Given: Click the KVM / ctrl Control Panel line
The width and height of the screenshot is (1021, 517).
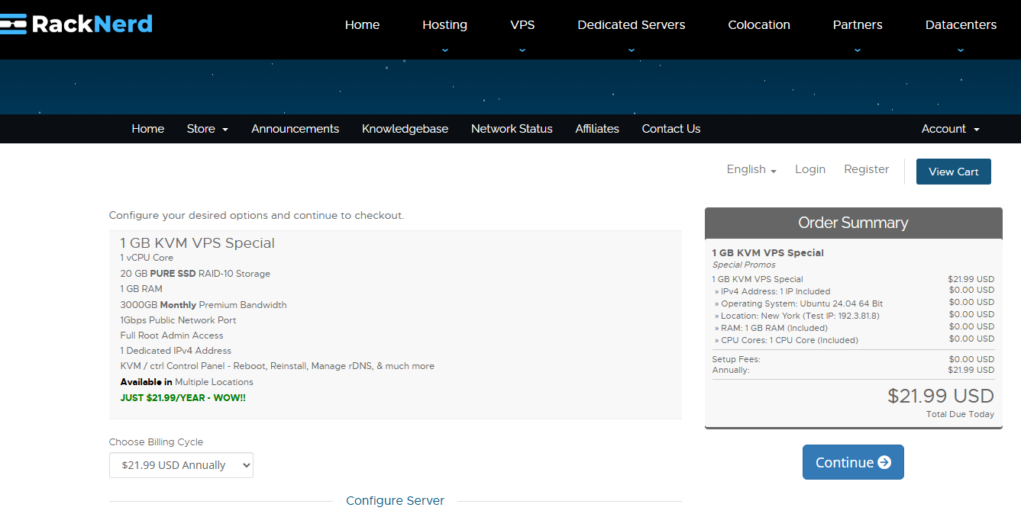Looking at the screenshot, I should [x=277, y=366].
